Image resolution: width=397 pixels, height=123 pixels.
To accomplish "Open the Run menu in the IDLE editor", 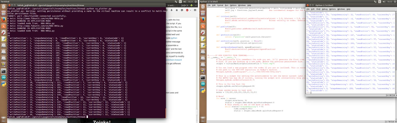I will pyautogui.click(x=227, y=5).
